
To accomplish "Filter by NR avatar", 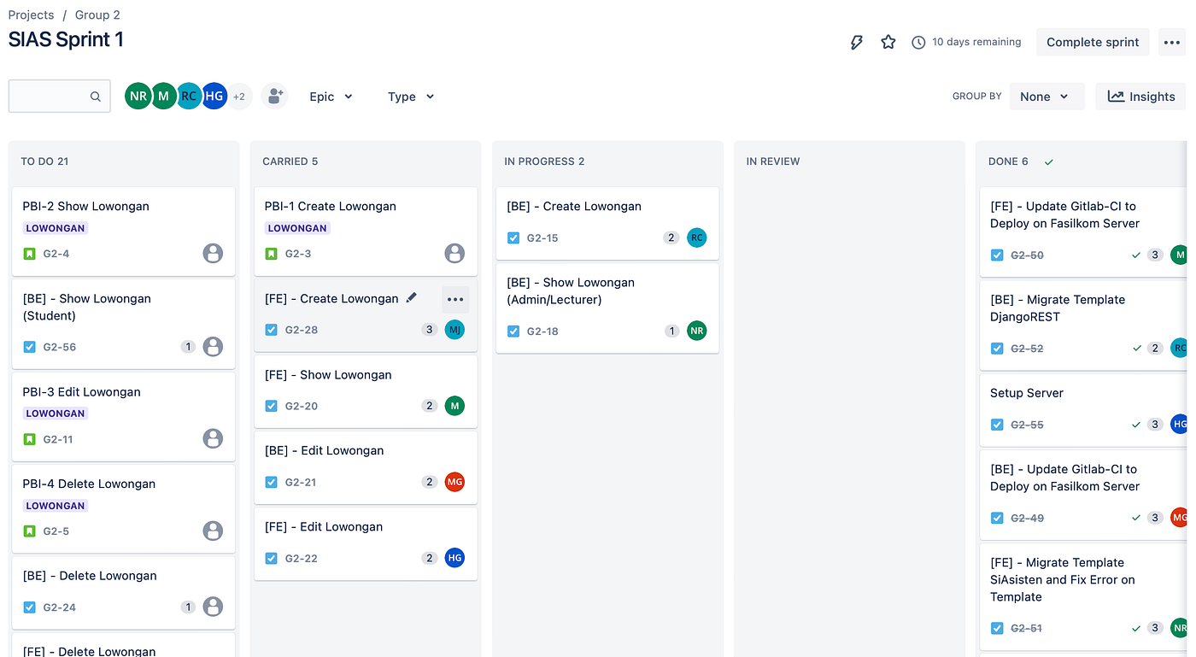I will [138, 97].
